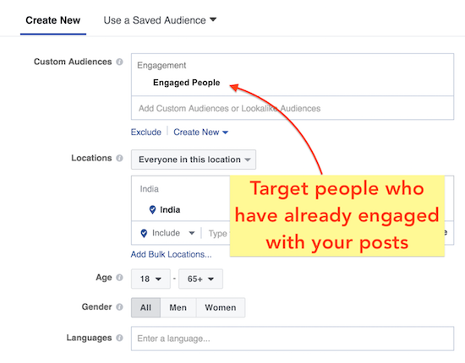465x363 pixels.
Task: Click info icon next to Age
Action: click(119, 278)
